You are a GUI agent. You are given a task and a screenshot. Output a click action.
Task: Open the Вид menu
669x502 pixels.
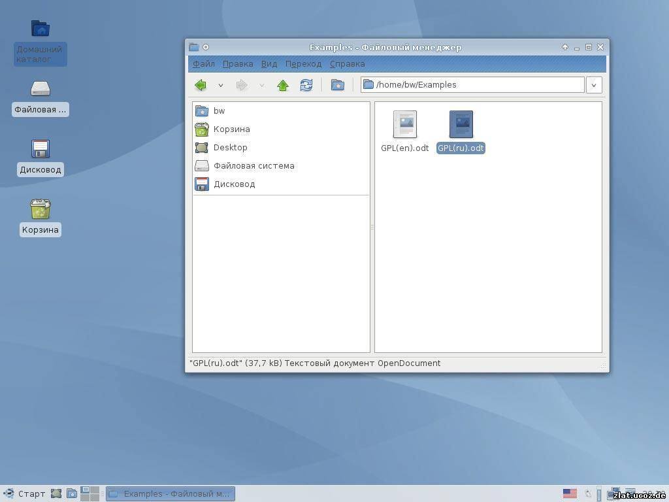(269, 64)
